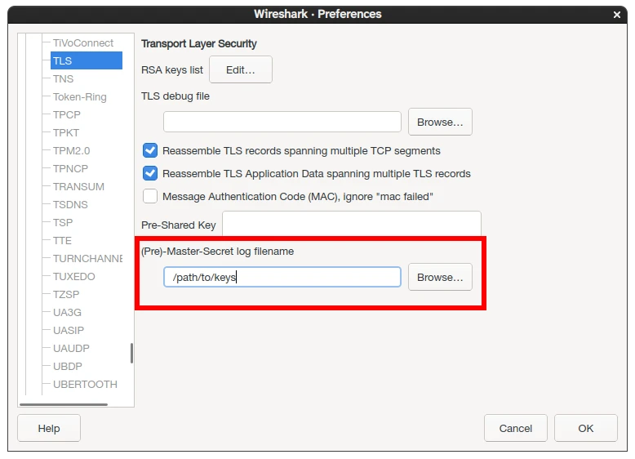This screenshot has height=459, width=635.
Task: Click the Pre-Shared Key input field
Action: (351, 225)
